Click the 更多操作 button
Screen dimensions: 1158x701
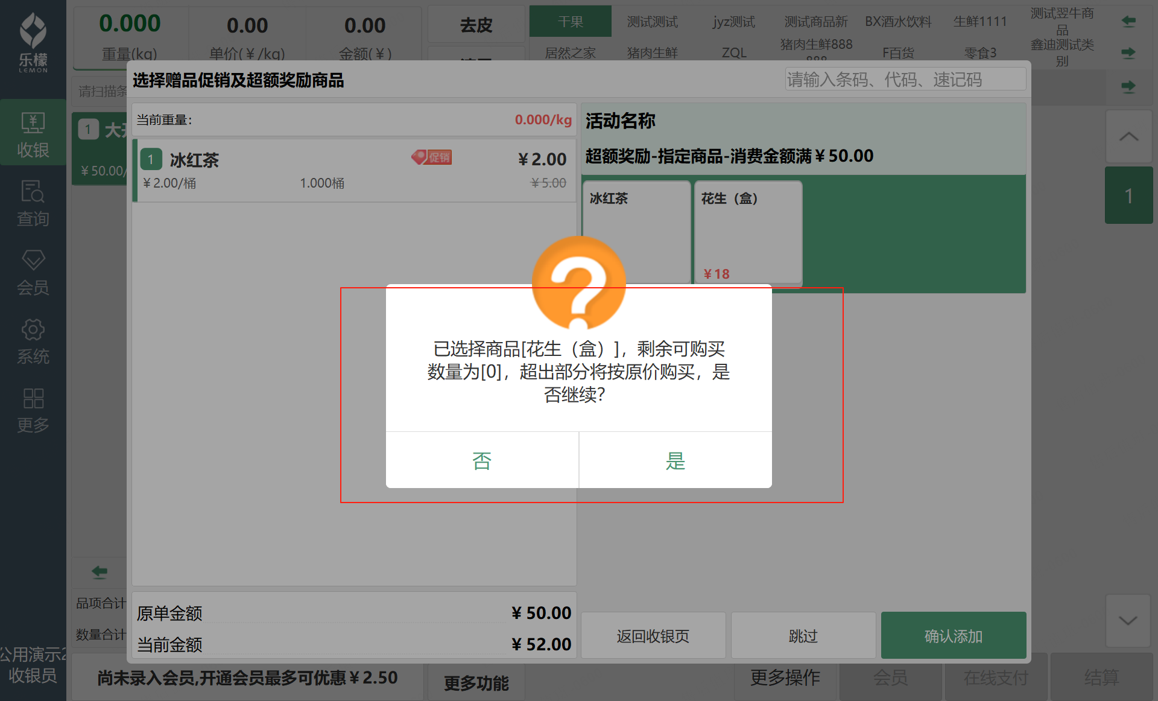tap(785, 677)
